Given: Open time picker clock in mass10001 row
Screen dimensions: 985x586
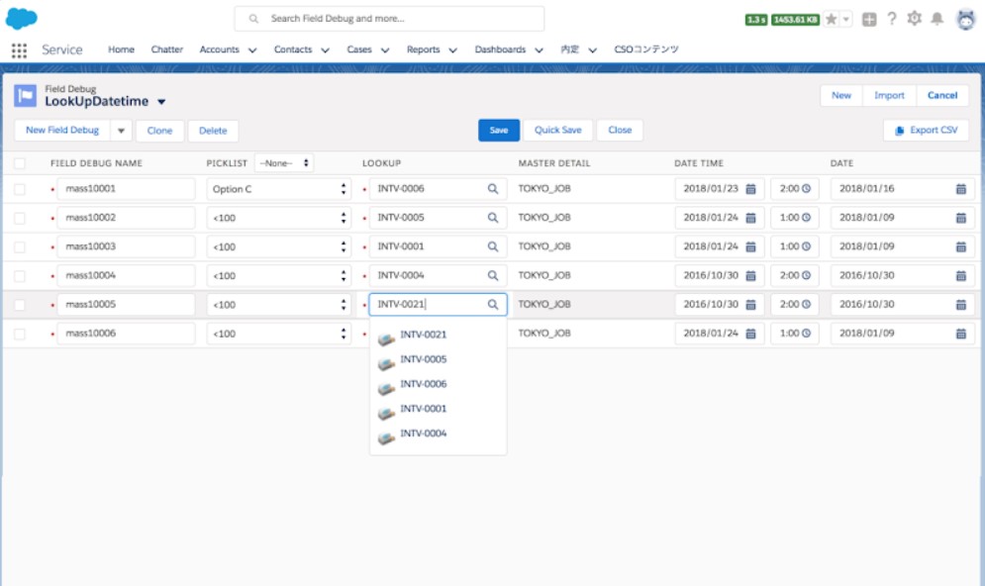Looking at the screenshot, I should [806, 188].
